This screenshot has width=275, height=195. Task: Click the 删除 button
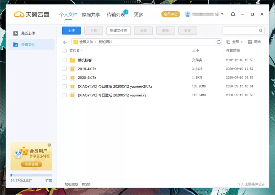tap(165, 31)
